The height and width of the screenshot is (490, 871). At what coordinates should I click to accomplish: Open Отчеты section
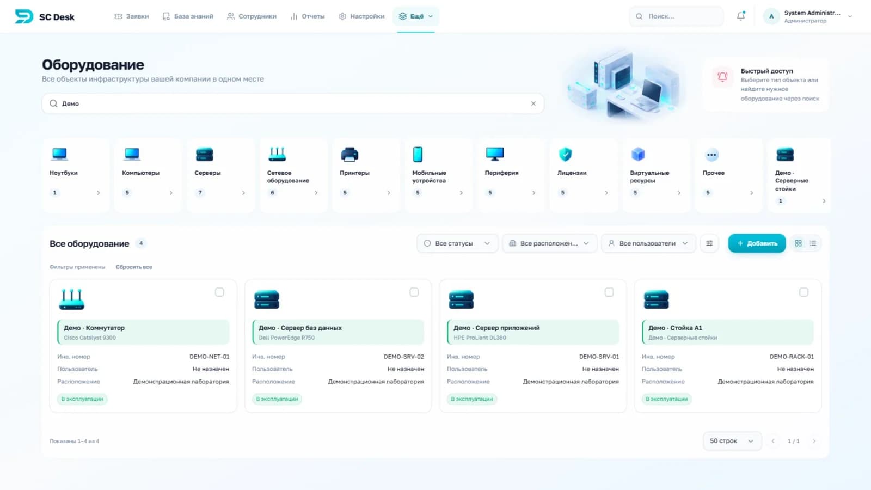(x=308, y=16)
